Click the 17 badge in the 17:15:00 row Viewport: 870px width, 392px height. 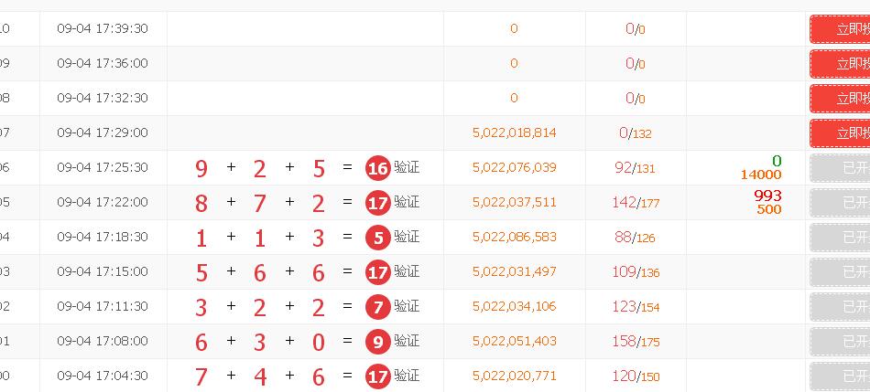(x=377, y=272)
